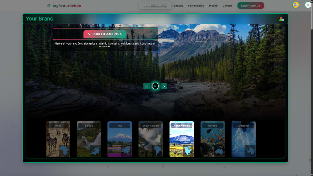The height and width of the screenshot is (176, 313).
Task: Click the translate icon at top right
Action: point(296,5)
